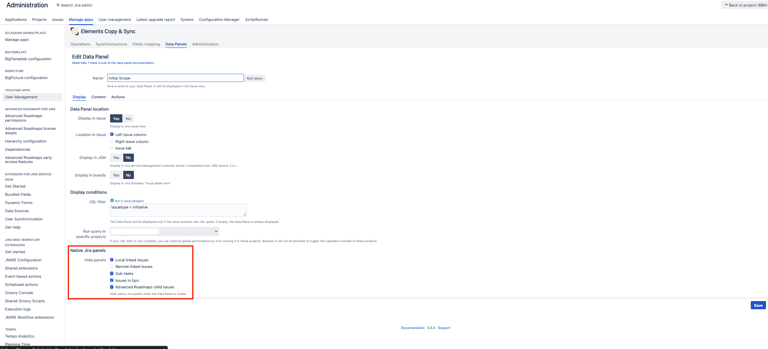The height and width of the screenshot is (349, 768).
Task: Switch to the Synchronisations tab
Action: click(x=111, y=44)
